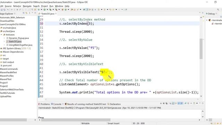222x125 pixels.
Task: Open the New Java Class dropdown arrow
Action: click(68, 10)
